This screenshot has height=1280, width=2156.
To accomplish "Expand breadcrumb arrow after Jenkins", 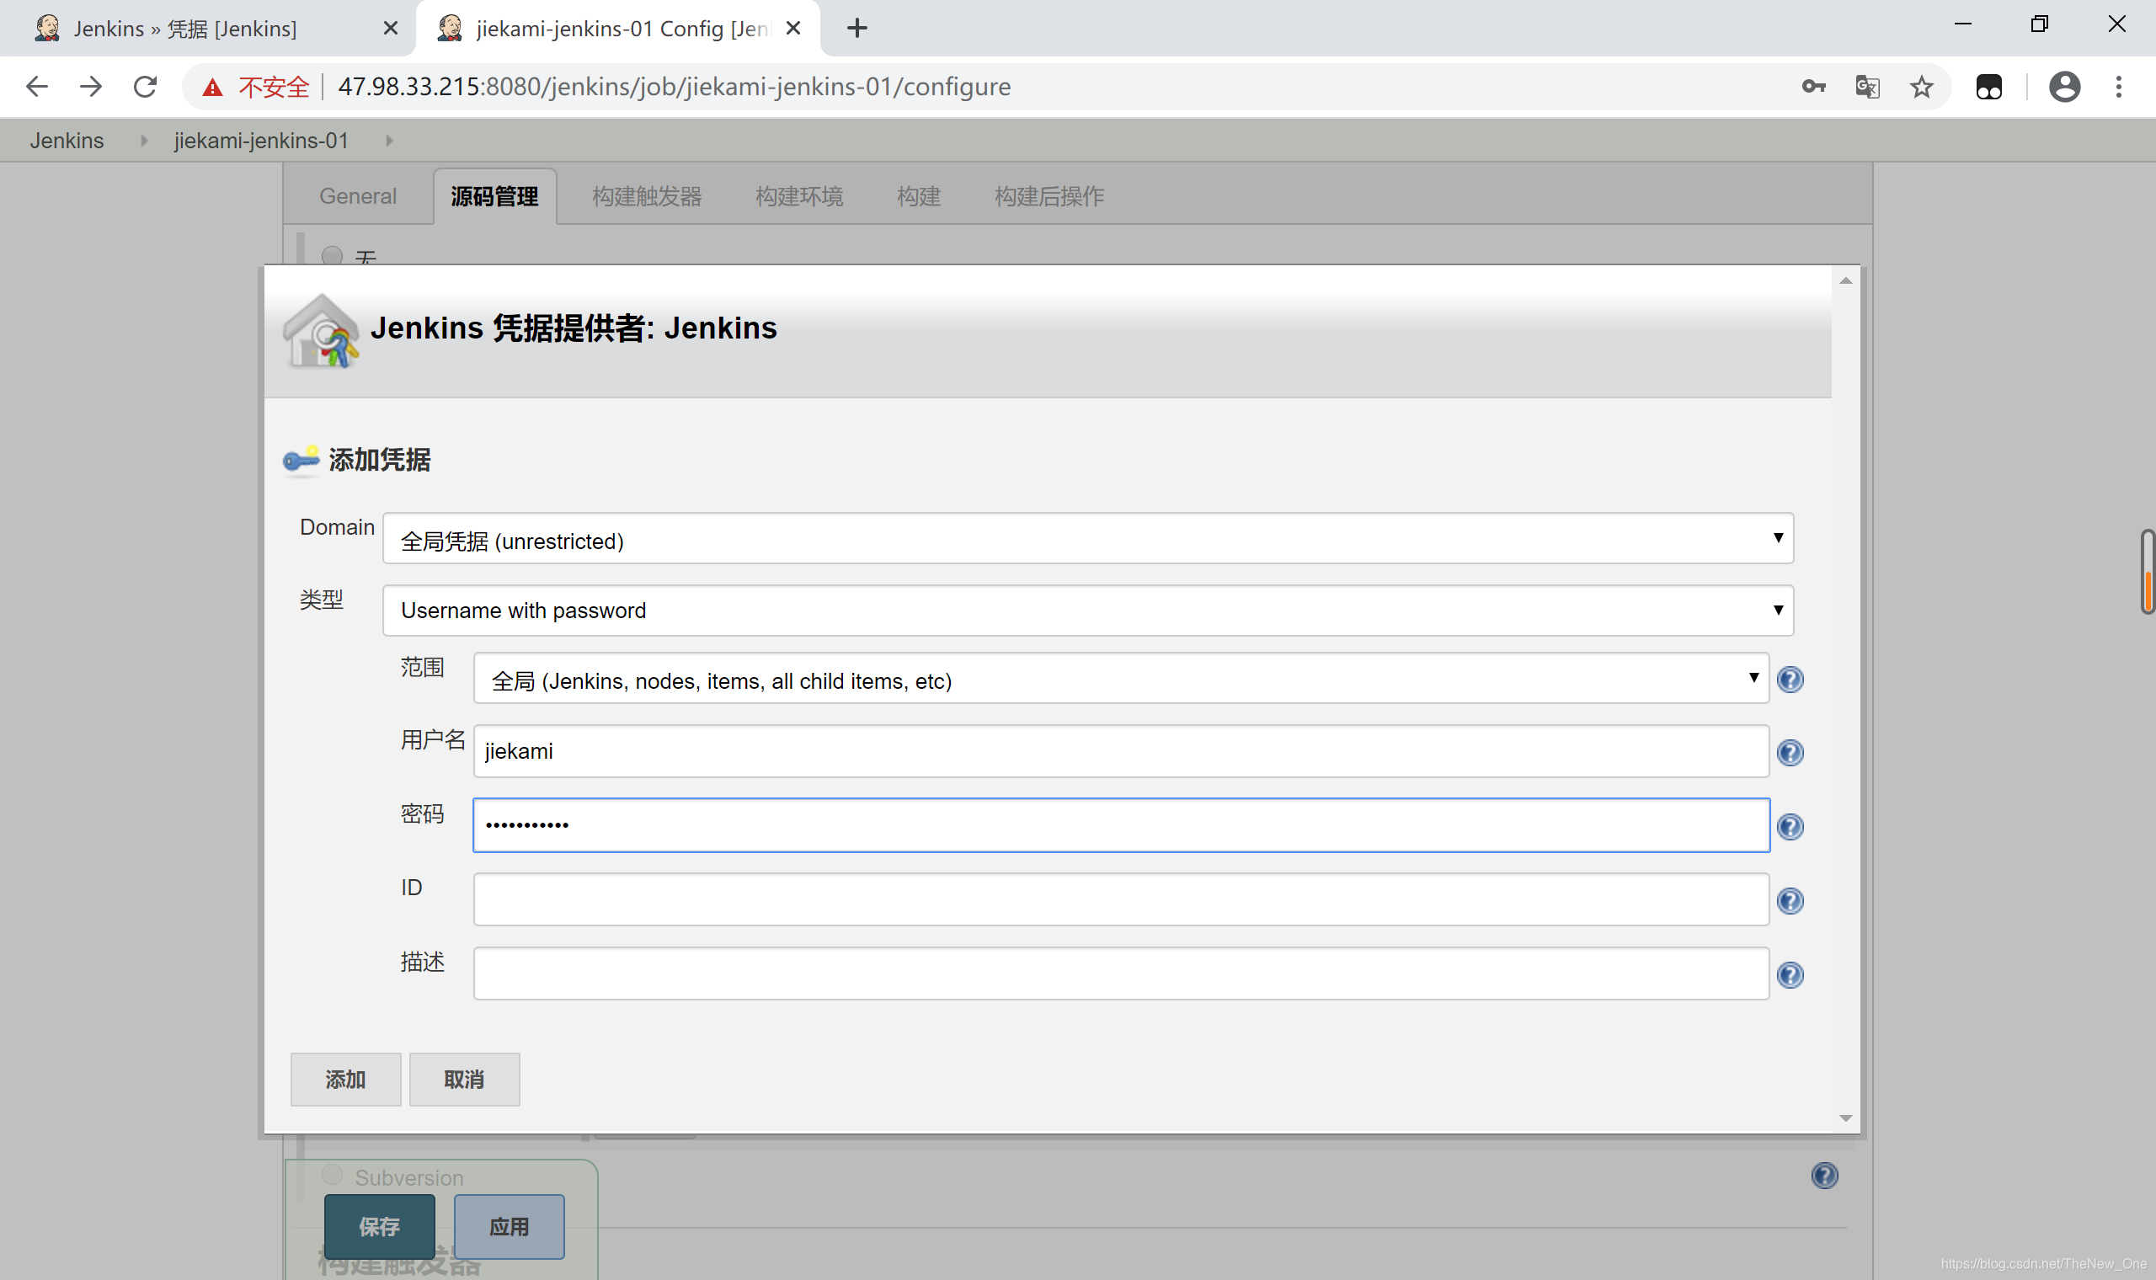I will (144, 141).
